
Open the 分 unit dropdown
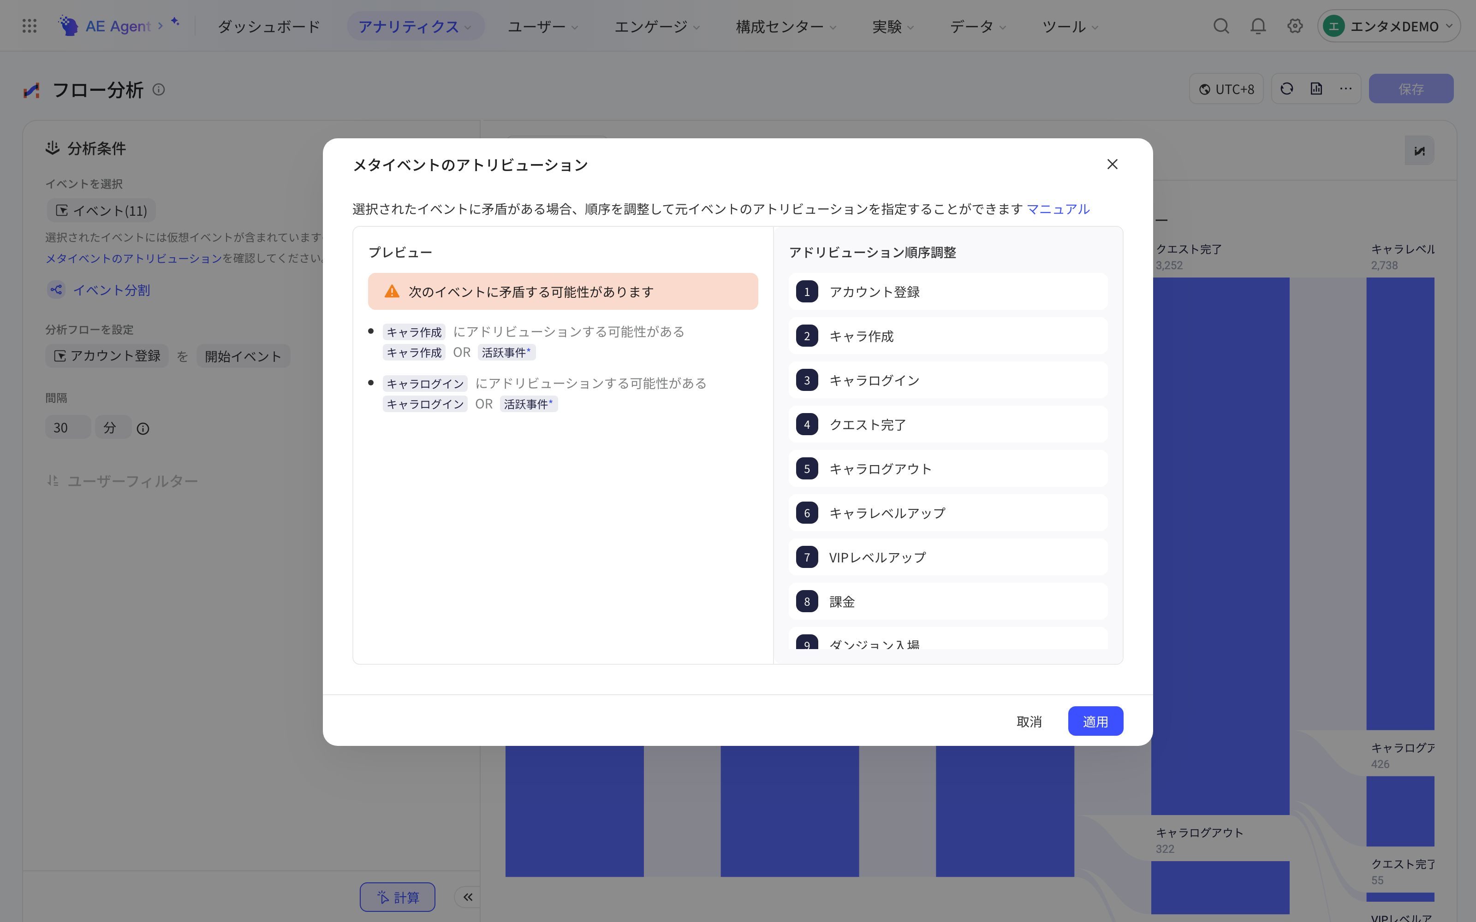coord(113,427)
